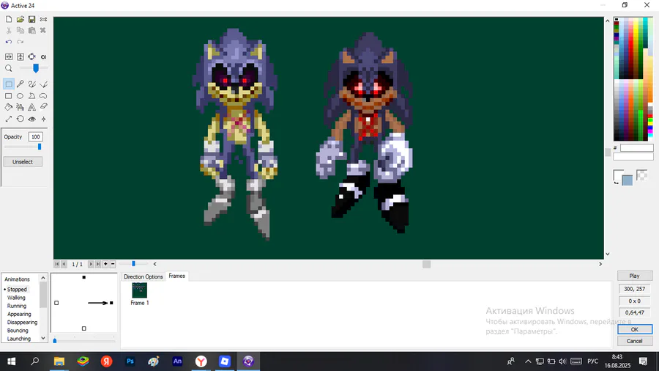659x371 pixels.
Task: Select the Brush tool
Action: click(x=32, y=84)
